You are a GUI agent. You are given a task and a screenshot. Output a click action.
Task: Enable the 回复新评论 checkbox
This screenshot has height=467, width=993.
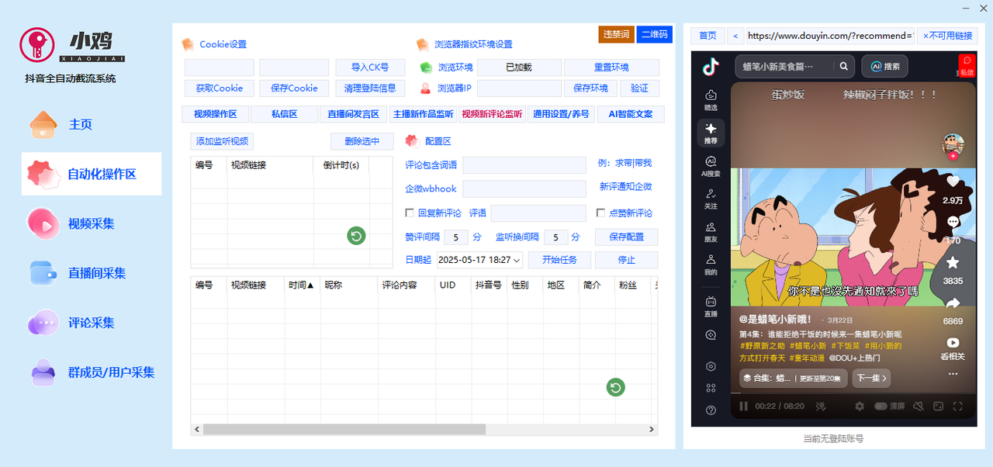410,213
